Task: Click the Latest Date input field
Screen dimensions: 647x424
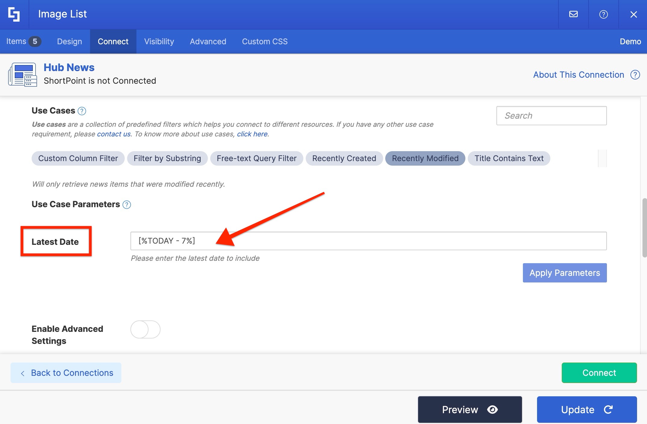Action: [x=368, y=241]
